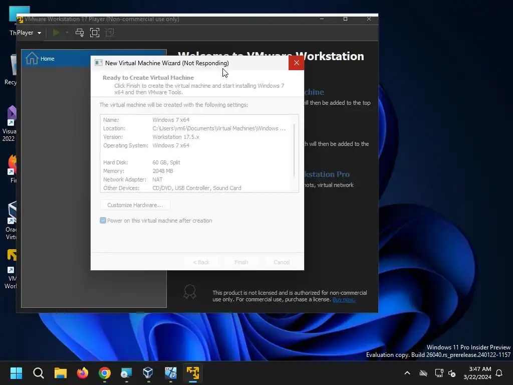This screenshot has width=513, height=385.
Task: Click the Back button in wizard
Action: [201, 262]
